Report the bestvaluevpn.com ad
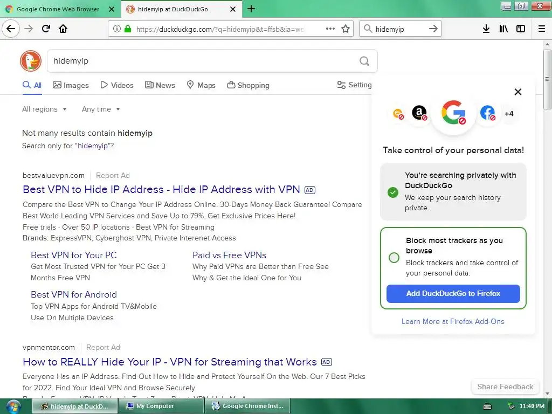The height and width of the screenshot is (414, 552). click(x=113, y=175)
